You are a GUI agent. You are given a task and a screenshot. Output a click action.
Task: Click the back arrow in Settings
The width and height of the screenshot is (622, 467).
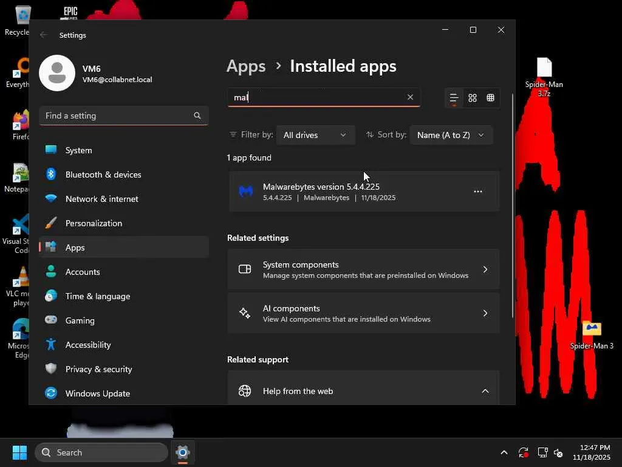(43, 35)
